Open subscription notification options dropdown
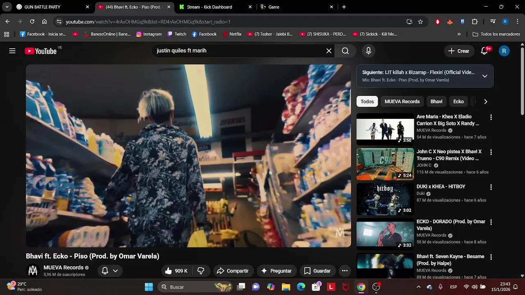This screenshot has width=525, height=295. click(110, 271)
